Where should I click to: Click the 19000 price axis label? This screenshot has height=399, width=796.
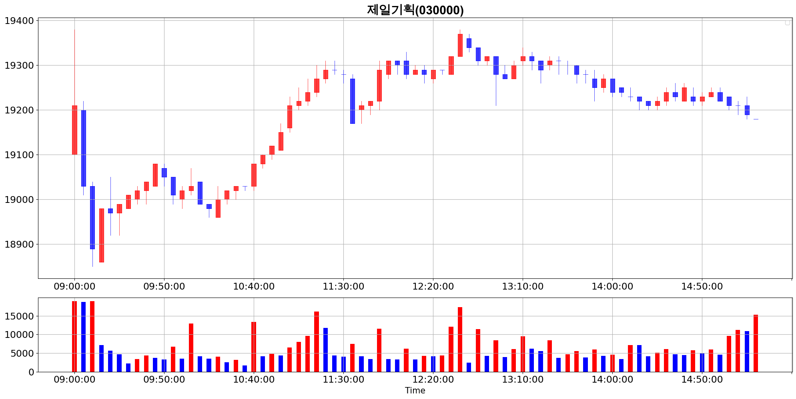[x=19, y=200]
